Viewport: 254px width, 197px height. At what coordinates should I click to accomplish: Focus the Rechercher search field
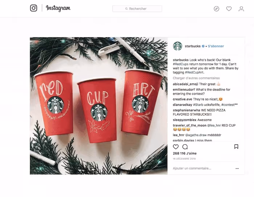137,9
